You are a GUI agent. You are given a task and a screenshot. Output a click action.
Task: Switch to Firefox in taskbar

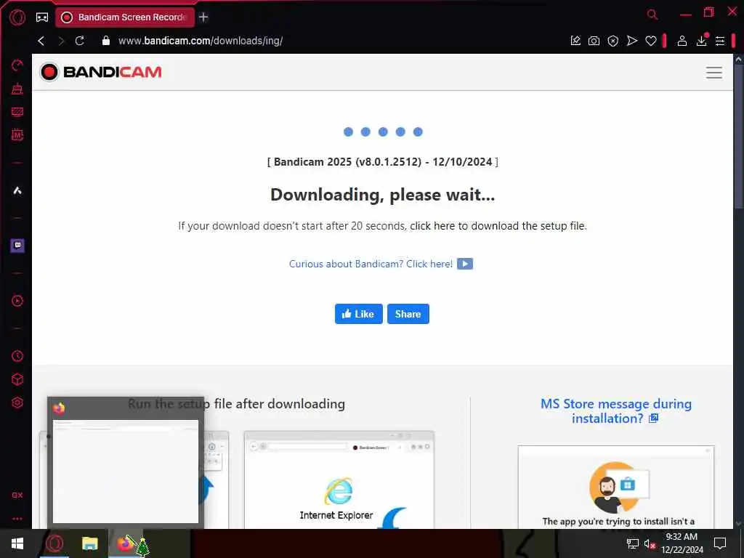(125, 543)
